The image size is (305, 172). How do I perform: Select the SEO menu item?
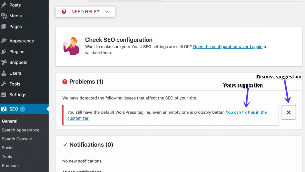point(24,109)
